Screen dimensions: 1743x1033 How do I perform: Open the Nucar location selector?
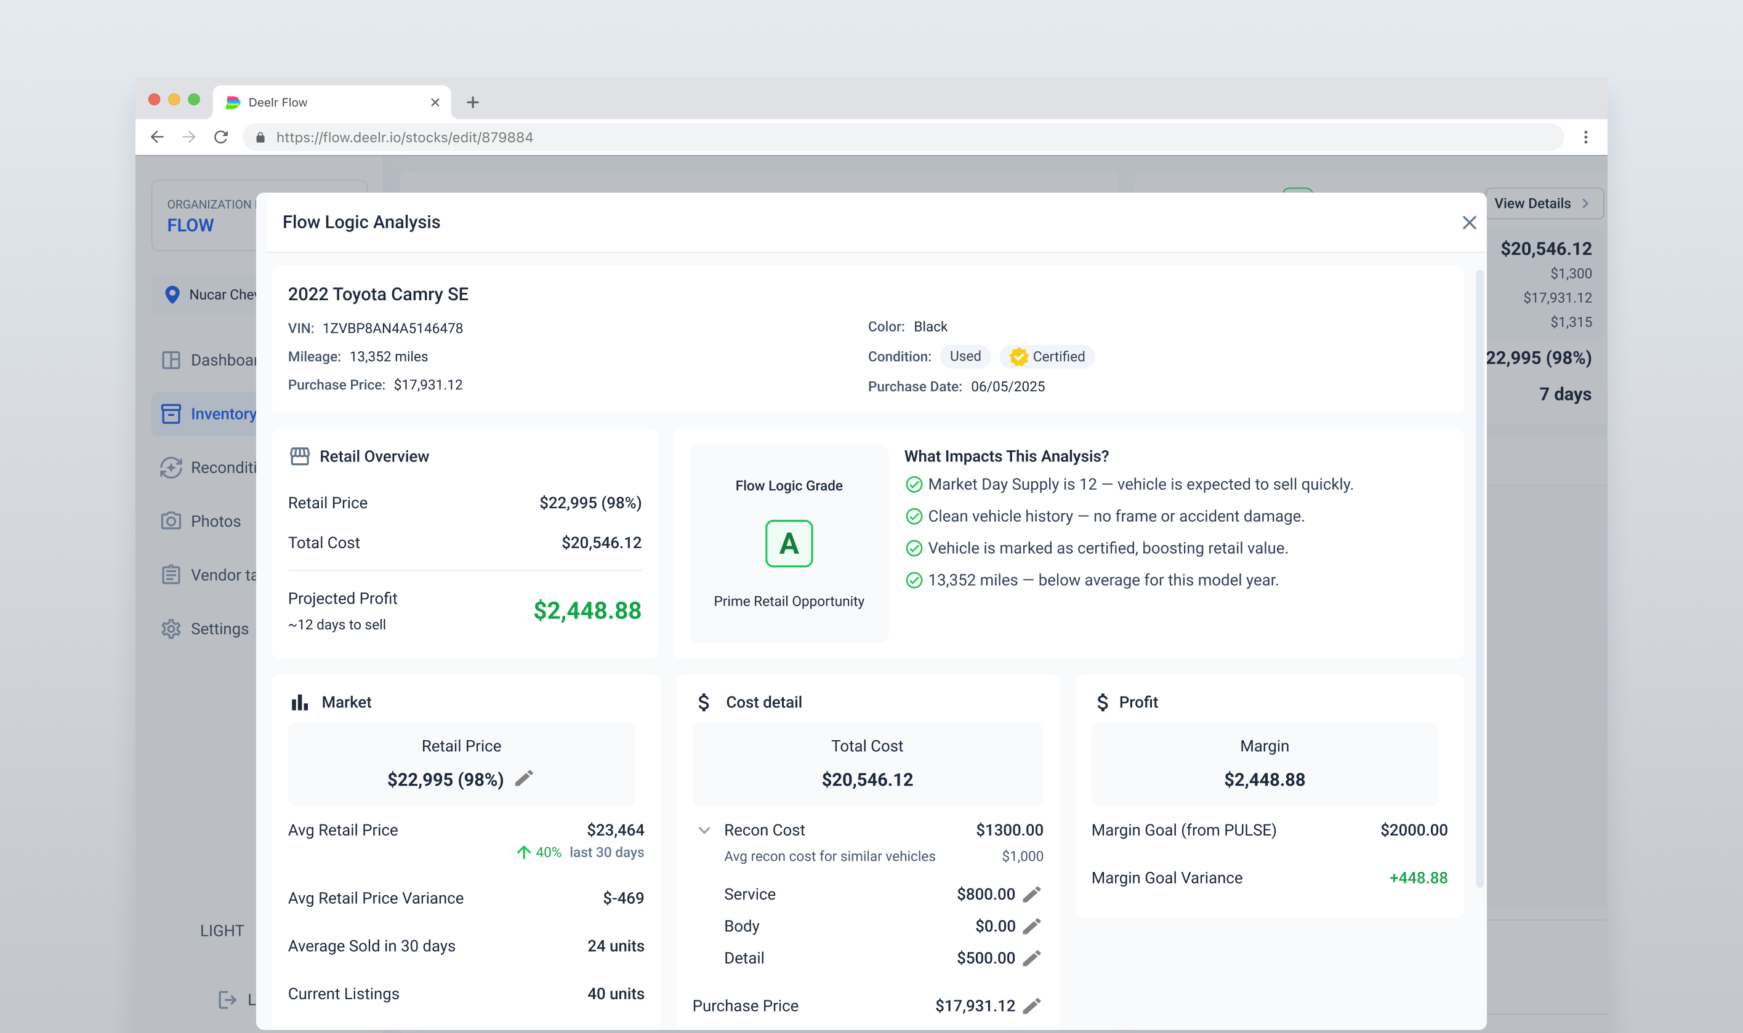tap(209, 295)
